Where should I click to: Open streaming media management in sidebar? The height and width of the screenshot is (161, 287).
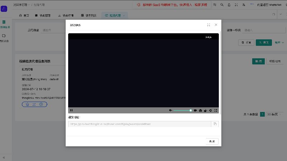pyautogui.click(x=4, y=24)
